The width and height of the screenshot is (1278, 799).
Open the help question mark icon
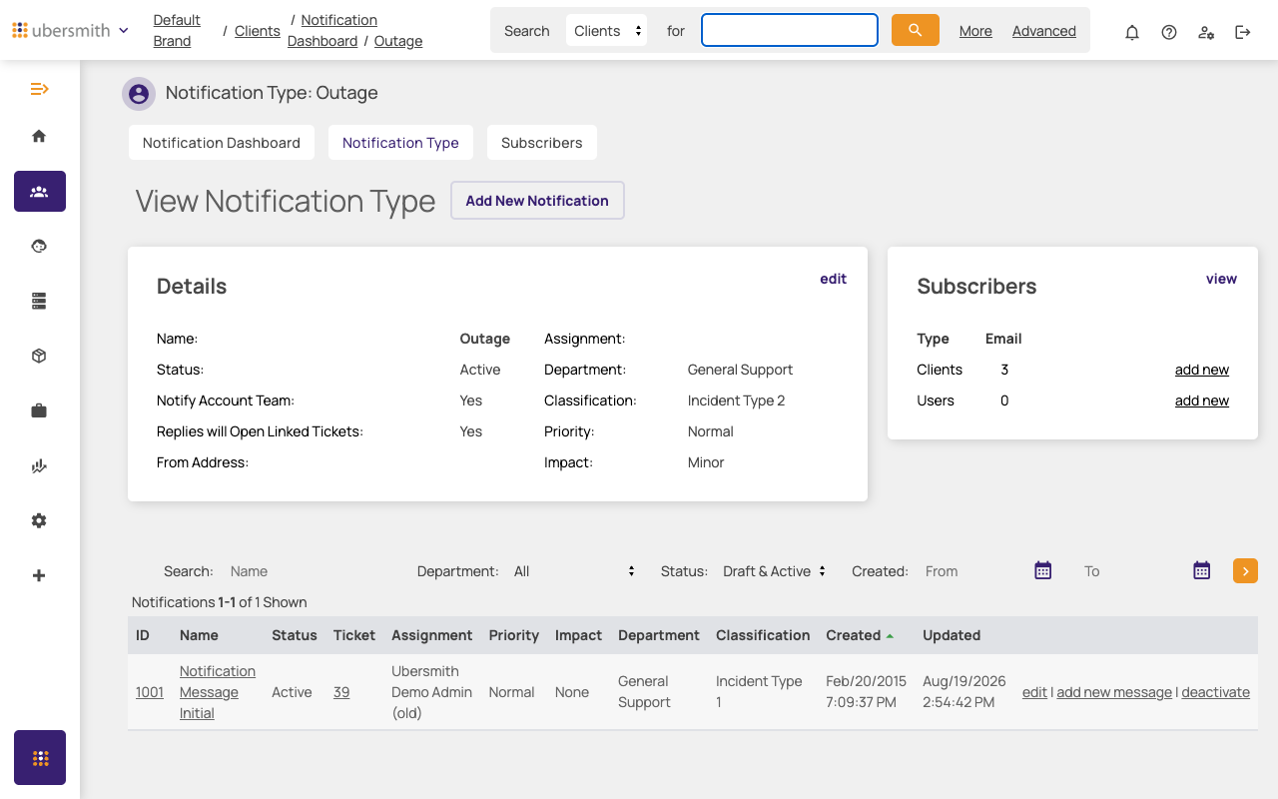click(1169, 32)
